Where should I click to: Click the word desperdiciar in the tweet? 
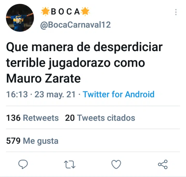(128, 47)
